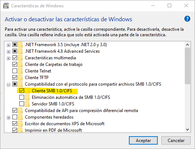The image size is (195, 149).
Task: Select Escritor de documentos XPS de Microsoft item
Action: [65, 124]
